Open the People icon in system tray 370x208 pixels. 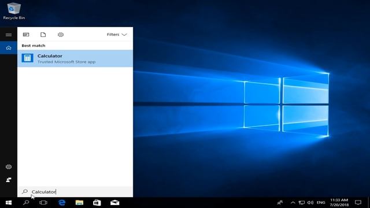pos(280,203)
